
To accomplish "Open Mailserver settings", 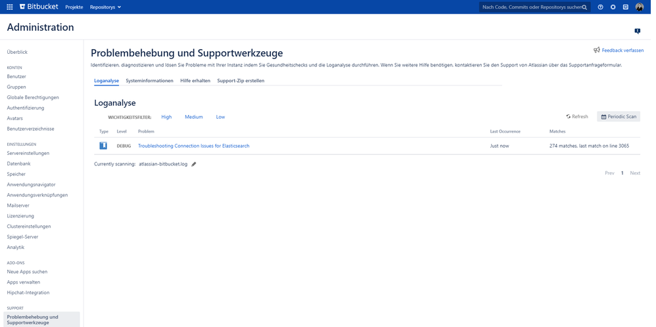I will click(x=18, y=206).
